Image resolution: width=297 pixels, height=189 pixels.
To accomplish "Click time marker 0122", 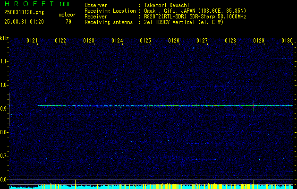I will [x=60, y=40].
